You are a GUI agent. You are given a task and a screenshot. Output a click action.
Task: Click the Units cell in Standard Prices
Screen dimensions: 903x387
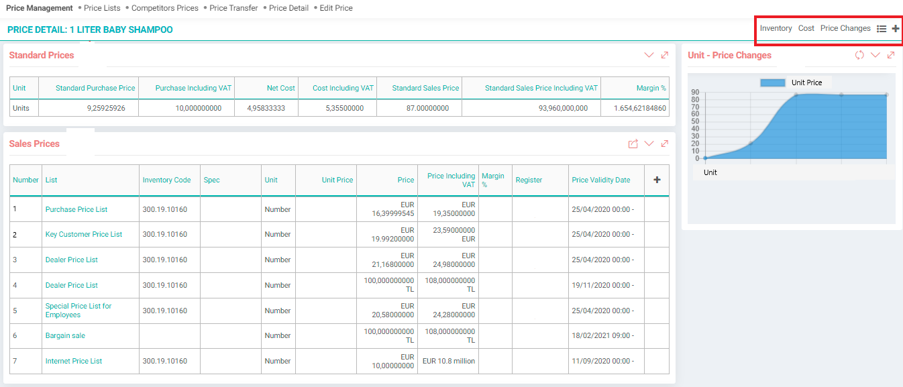pos(21,108)
